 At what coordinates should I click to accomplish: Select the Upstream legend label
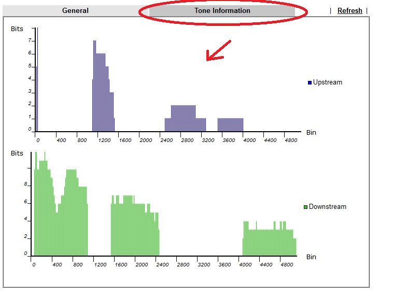[x=327, y=82]
